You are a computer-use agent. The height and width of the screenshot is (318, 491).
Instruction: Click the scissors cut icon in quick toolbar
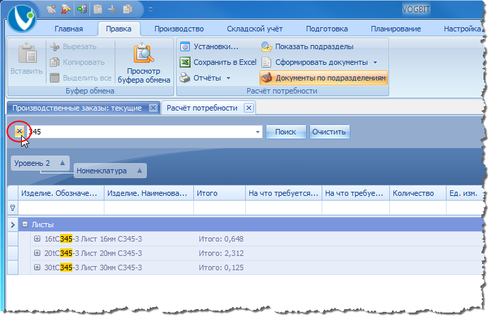(x=113, y=10)
